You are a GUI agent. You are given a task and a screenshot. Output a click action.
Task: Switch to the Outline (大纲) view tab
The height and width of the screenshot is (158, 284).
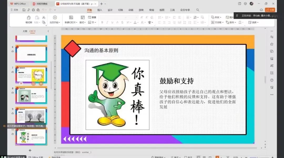point(25,31)
